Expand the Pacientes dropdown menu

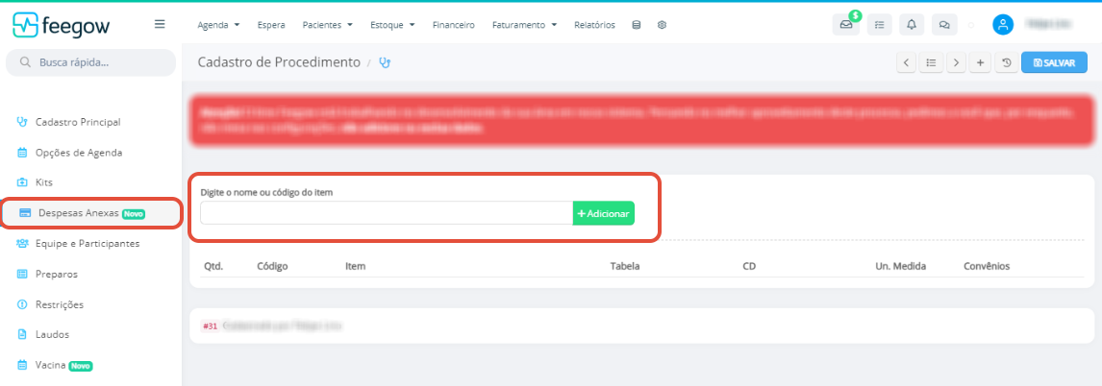[x=328, y=25]
